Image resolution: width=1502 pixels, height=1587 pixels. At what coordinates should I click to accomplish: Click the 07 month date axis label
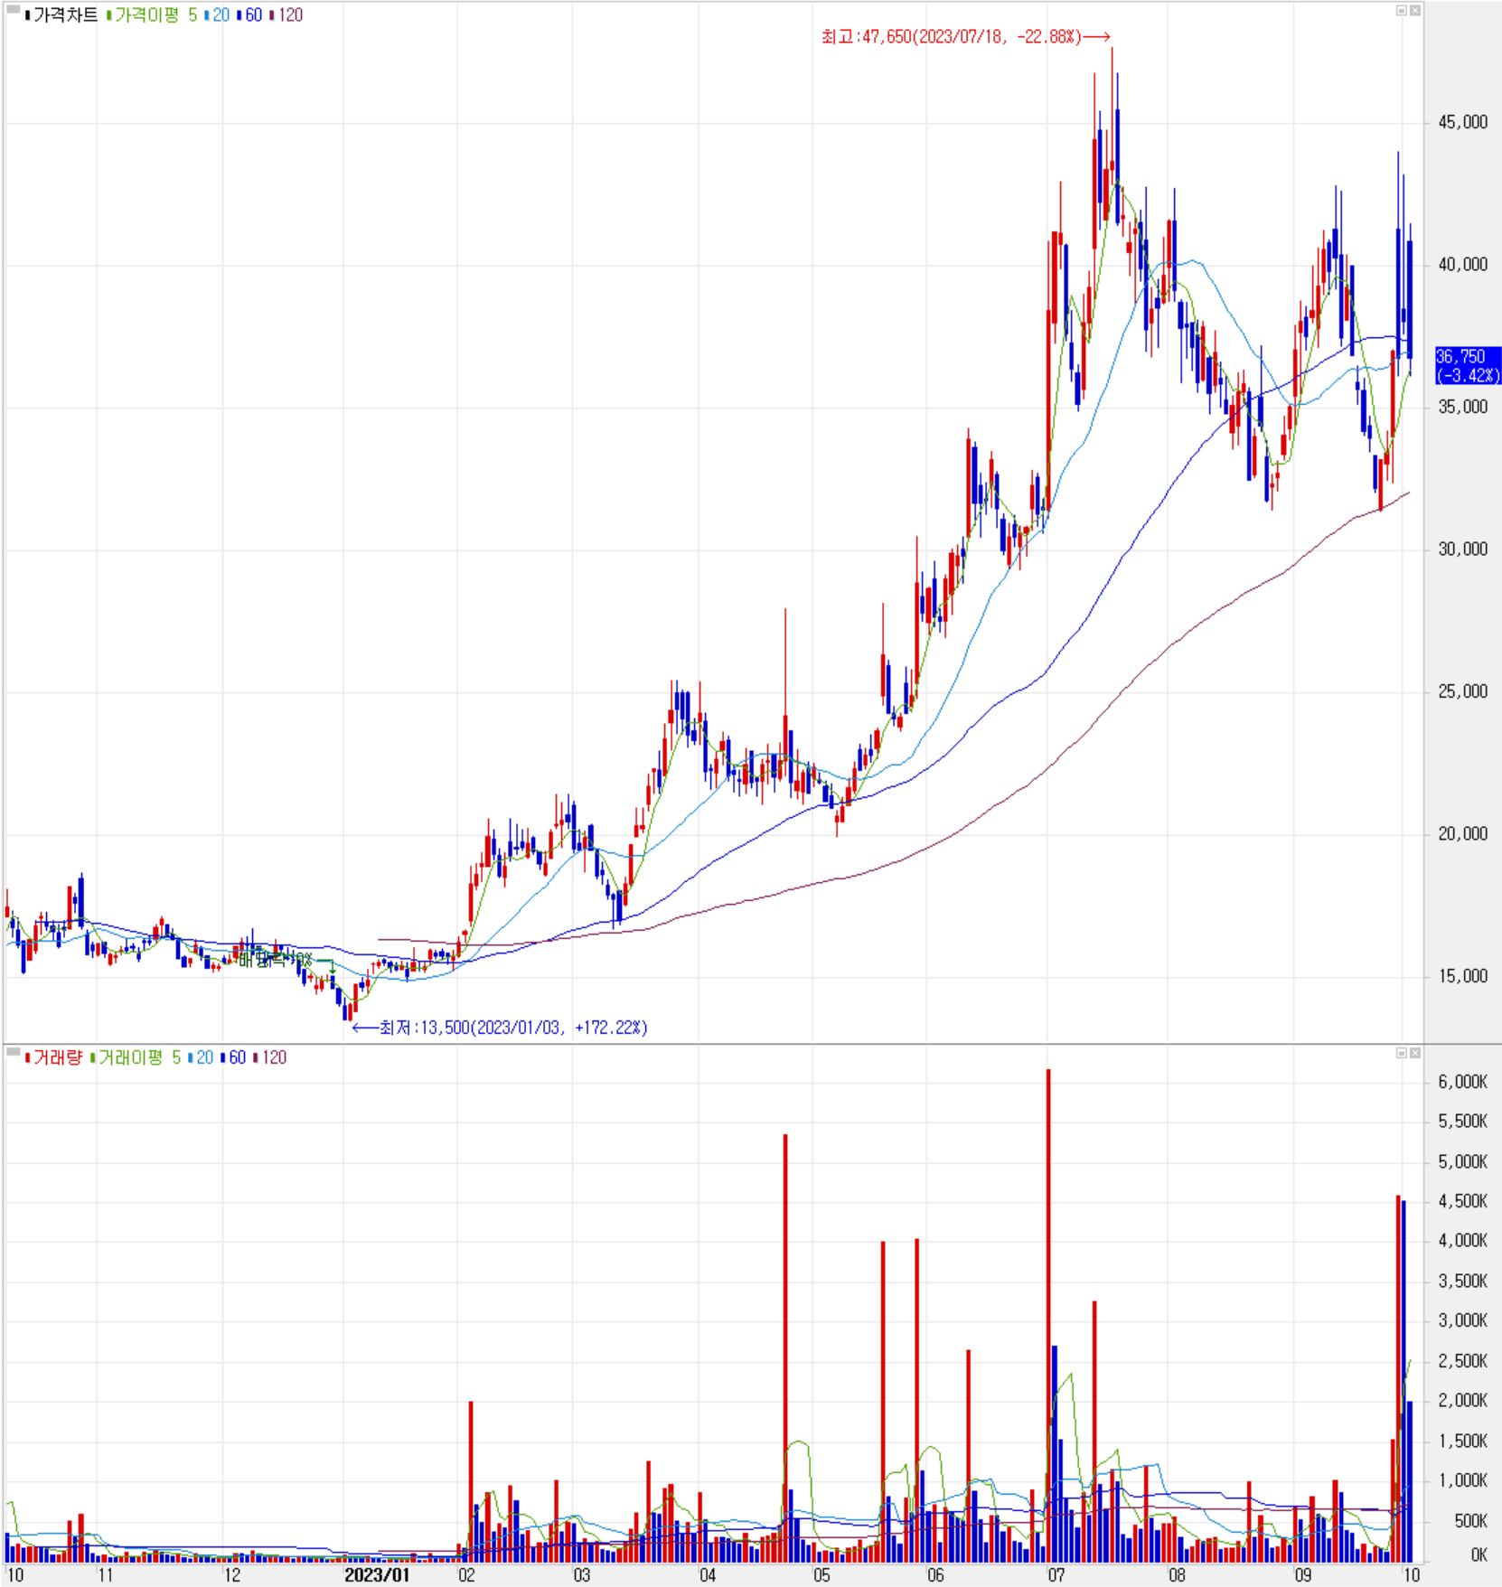(1056, 1575)
